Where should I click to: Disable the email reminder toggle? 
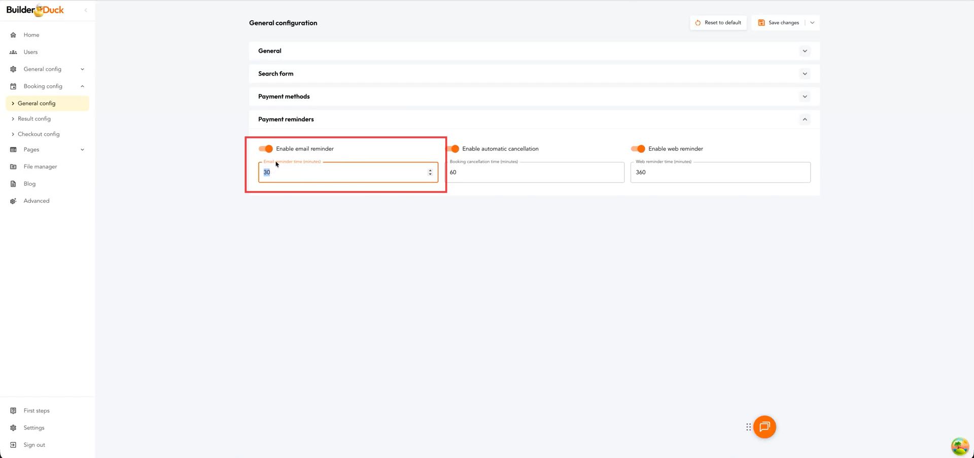(266, 149)
